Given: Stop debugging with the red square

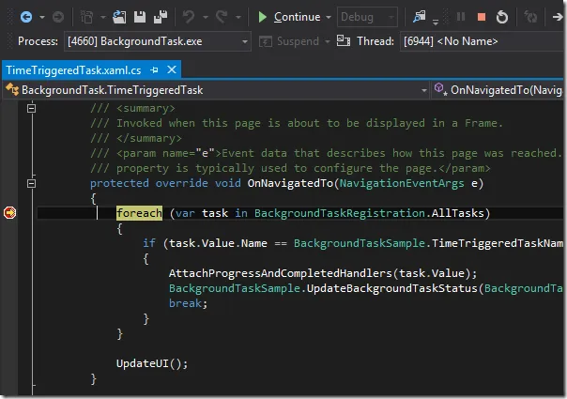Looking at the screenshot, I should (x=482, y=17).
